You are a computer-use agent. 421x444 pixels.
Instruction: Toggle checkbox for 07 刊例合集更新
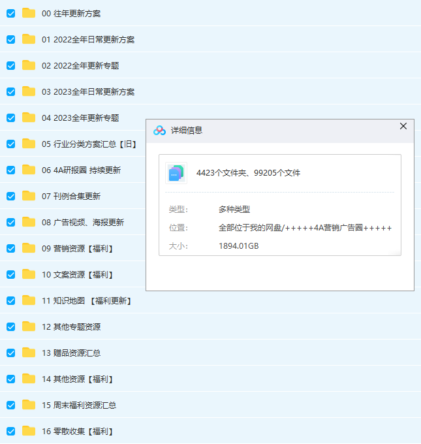click(x=10, y=197)
